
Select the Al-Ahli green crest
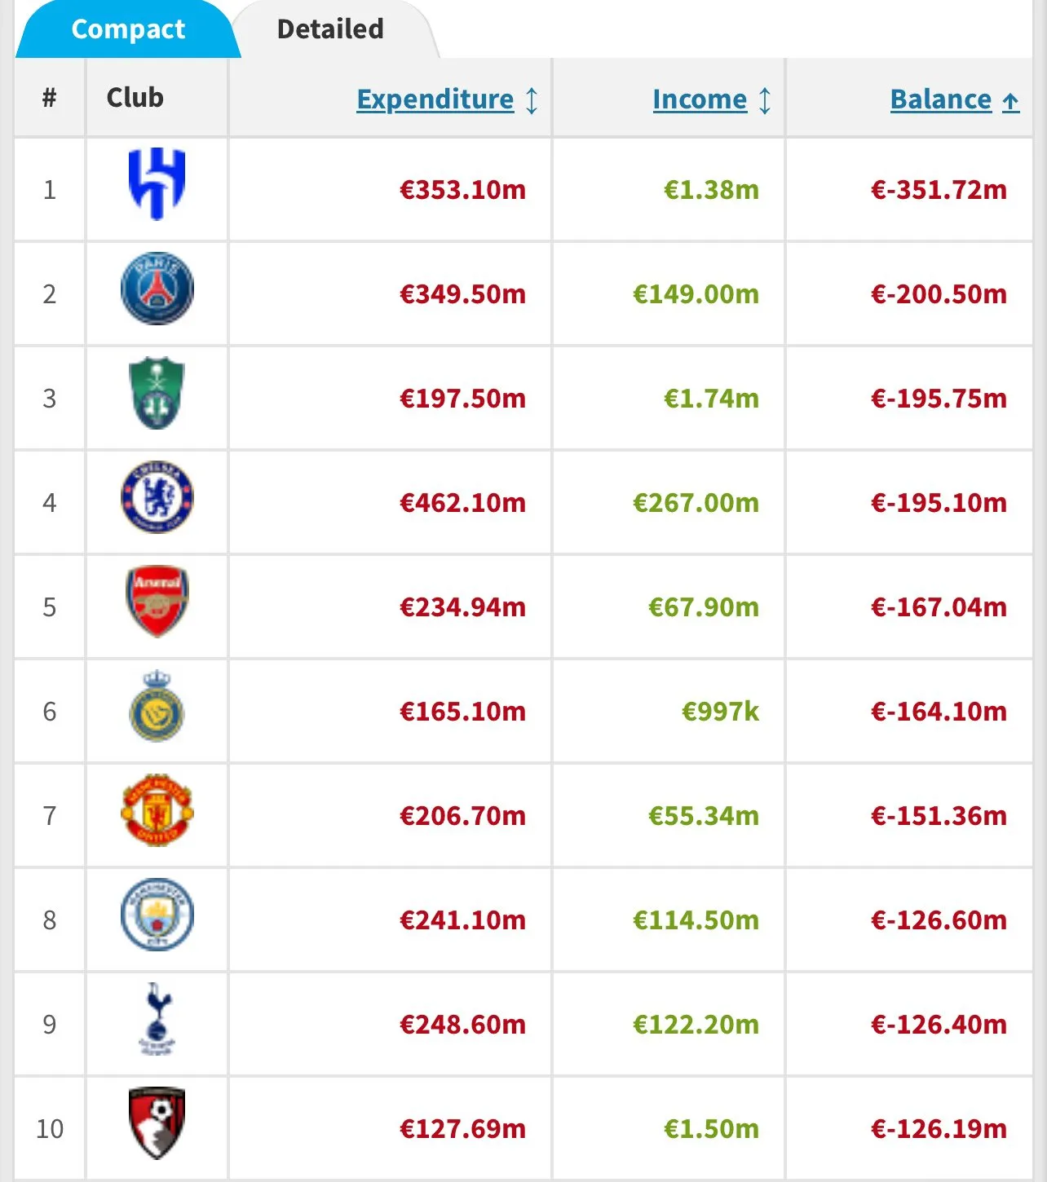pos(157,393)
